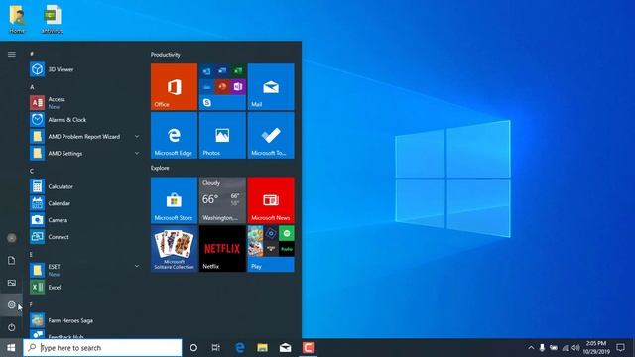Open the Calendar app
Viewport: 635px width, 357px height.
click(x=85, y=203)
